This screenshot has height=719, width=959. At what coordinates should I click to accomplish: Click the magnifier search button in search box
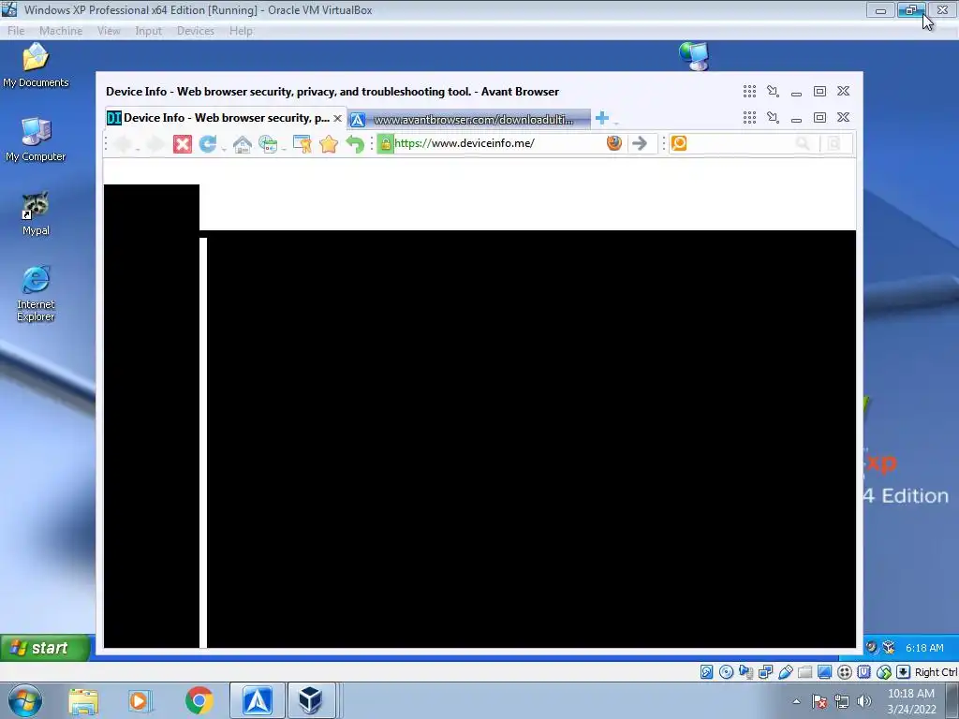click(x=803, y=143)
